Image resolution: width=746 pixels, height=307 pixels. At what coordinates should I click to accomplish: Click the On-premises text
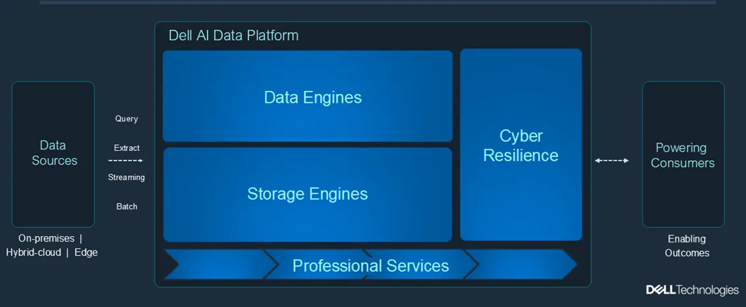[x=45, y=238]
